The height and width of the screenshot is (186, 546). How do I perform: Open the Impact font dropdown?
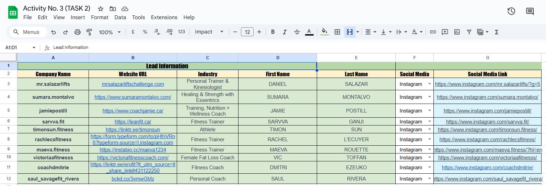click(x=209, y=32)
